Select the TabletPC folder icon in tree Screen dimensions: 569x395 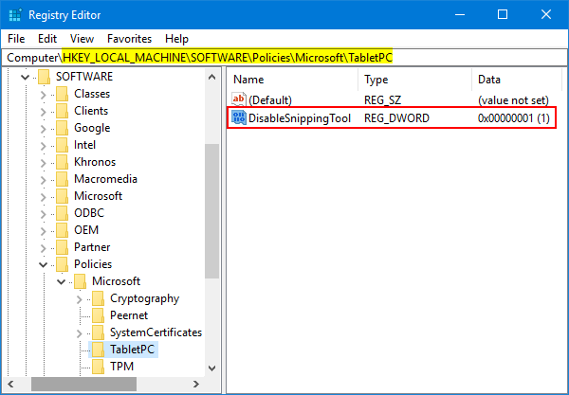point(99,350)
